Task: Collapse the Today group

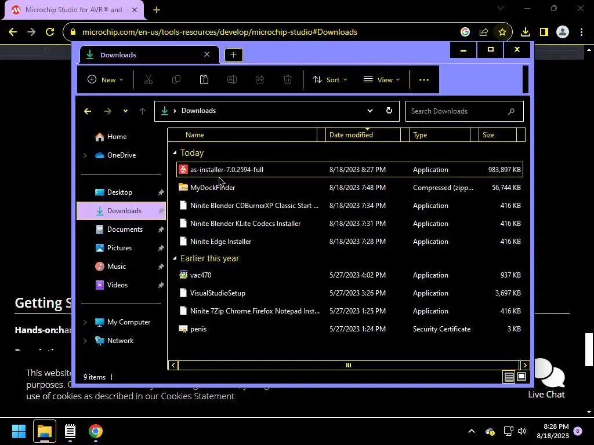Action: click(x=175, y=152)
